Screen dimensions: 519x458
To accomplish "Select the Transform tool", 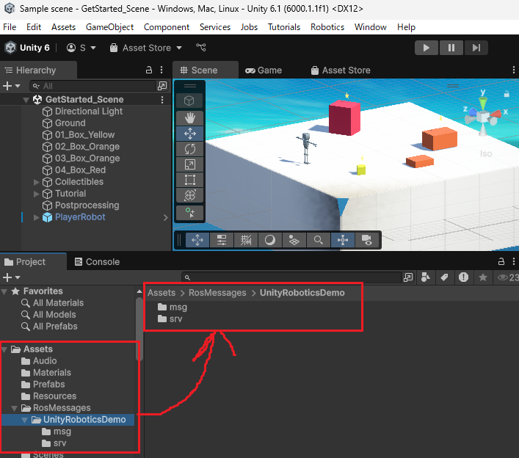I will [x=189, y=195].
